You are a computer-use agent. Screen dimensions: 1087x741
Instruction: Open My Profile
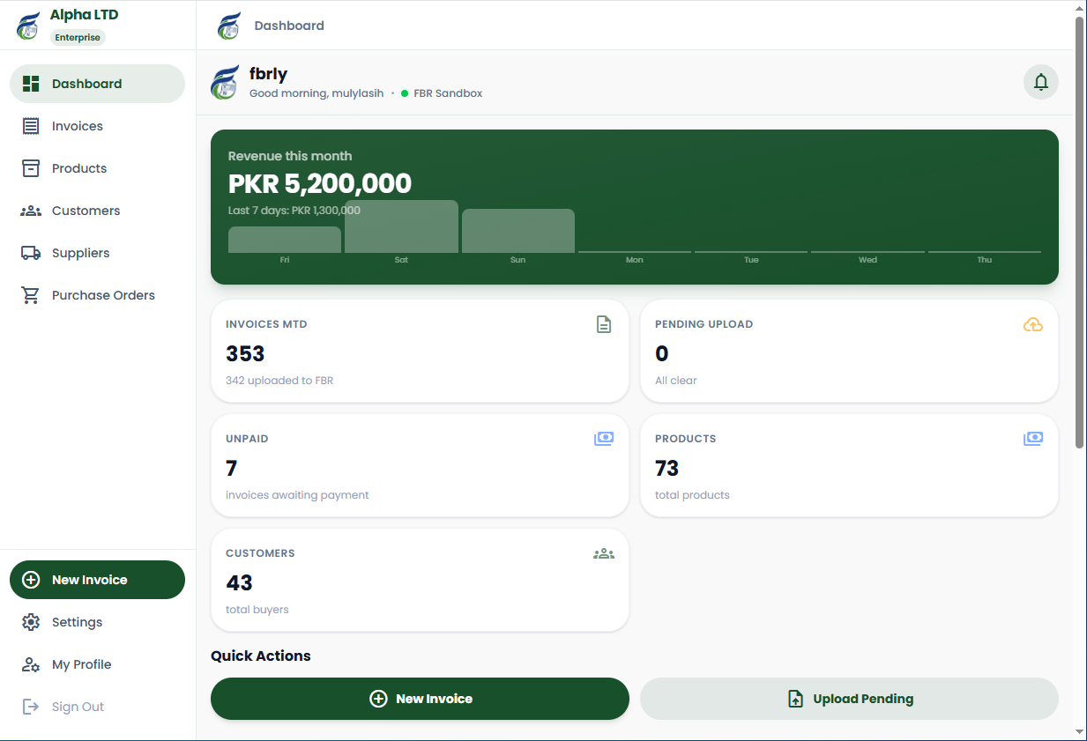tap(81, 663)
